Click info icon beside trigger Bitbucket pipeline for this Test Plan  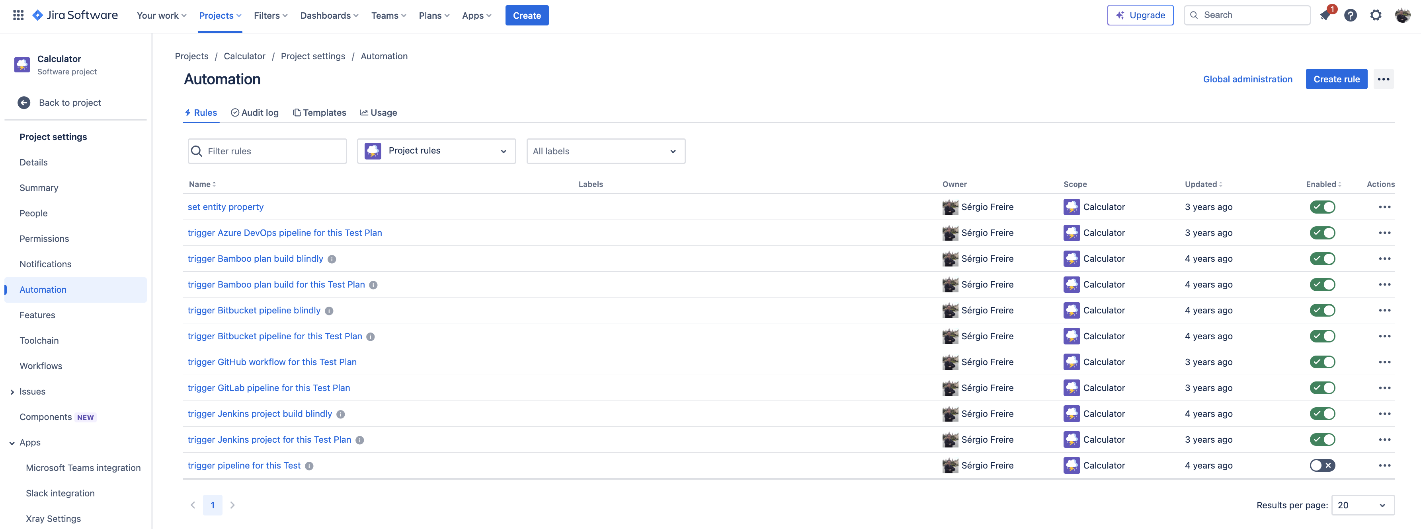pyautogui.click(x=371, y=336)
